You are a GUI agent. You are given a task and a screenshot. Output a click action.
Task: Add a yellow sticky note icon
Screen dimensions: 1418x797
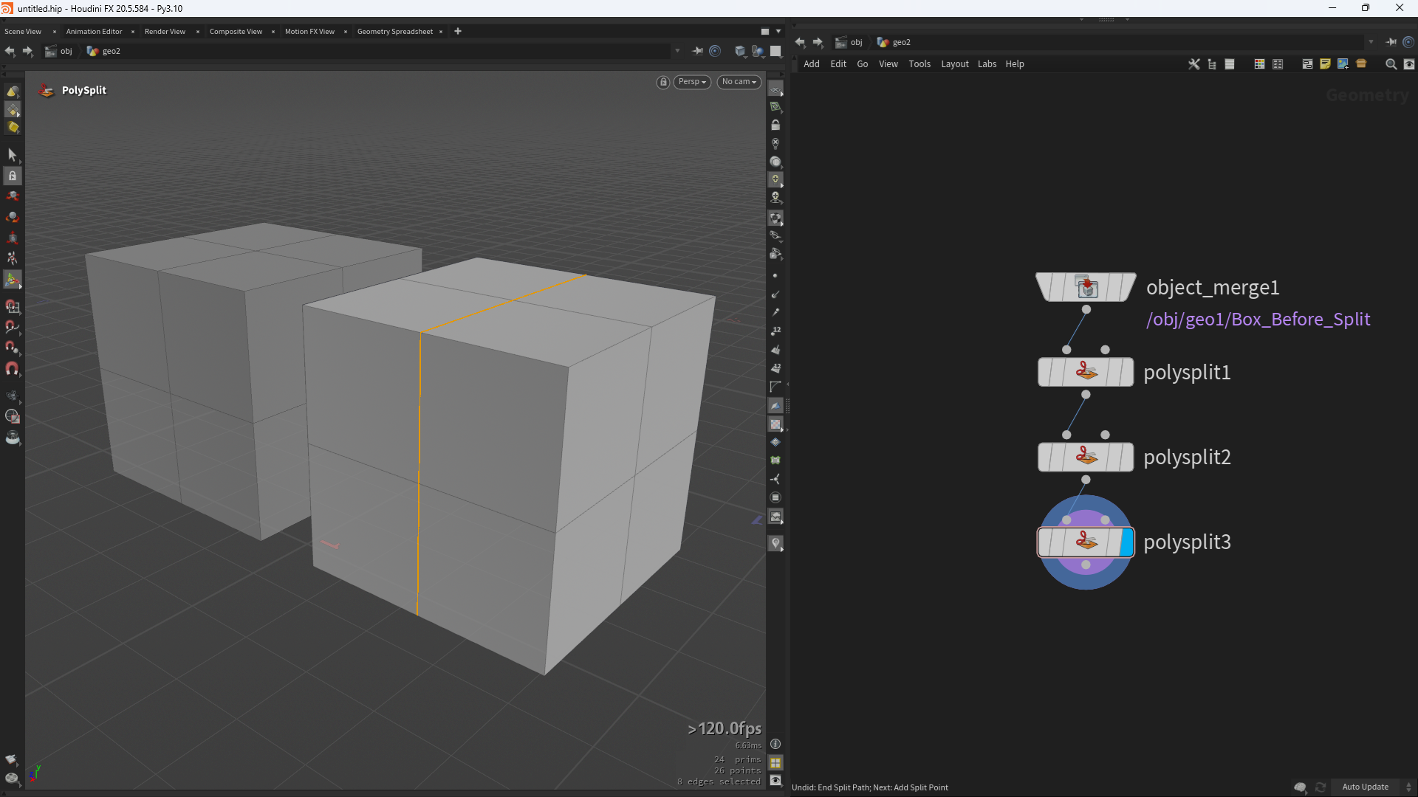(1325, 64)
